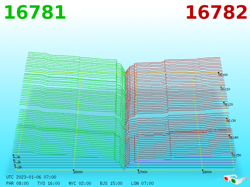Screen dimensions: 250x187
Task: Select the 06:10 time axis marker
Action: [x=225, y=89]
